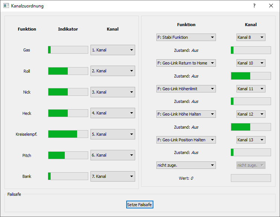Expand the Bank '7. Kanal' dropdown
The width and height of the screenshot is (280, 217).
(x=112, y=176)
